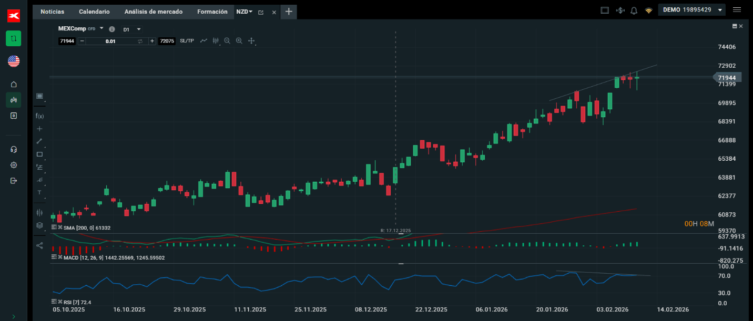
Task: Toggle the SL/TP option
Action: [187, 41]
